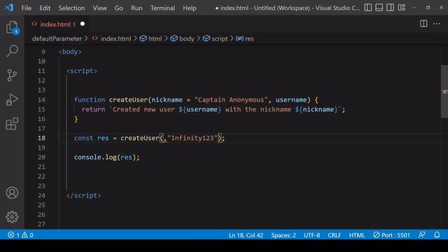Go to line via Ln 18, Col 42
Screen dimensions: 448x252
246,235
